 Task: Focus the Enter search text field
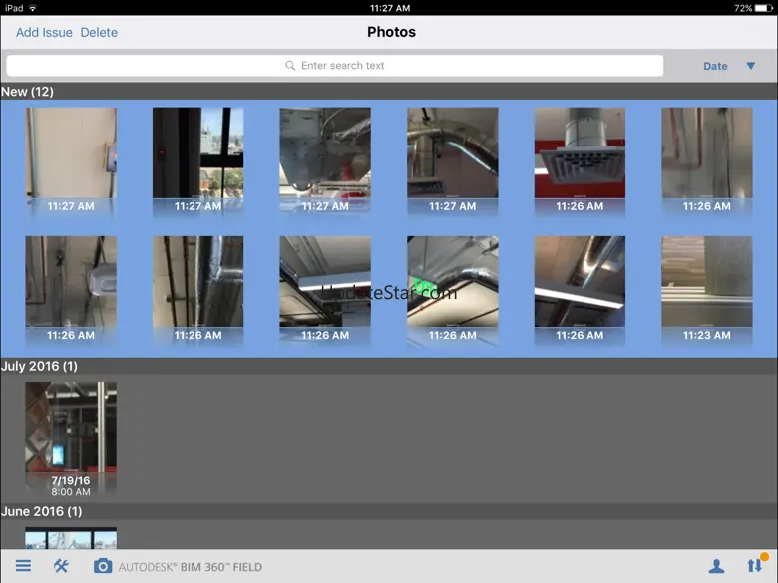coord(342,66)
